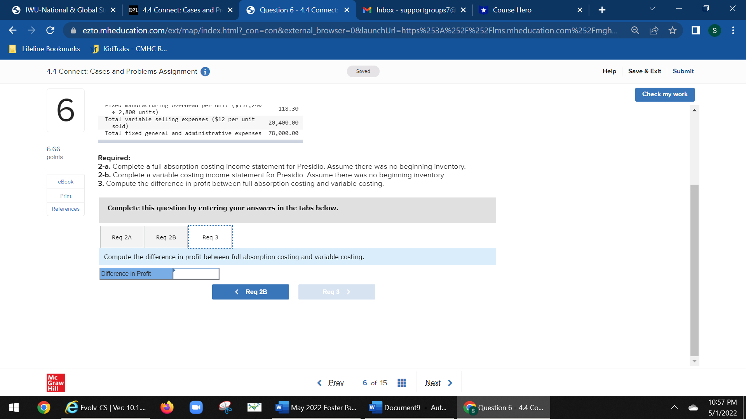Switch to the Req 2A tab

122,237
